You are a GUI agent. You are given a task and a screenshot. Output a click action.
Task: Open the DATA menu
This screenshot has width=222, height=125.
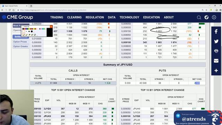(112, 17)
